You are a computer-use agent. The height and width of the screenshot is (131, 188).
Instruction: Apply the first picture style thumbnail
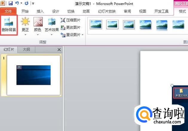click(x=96, y=24)
